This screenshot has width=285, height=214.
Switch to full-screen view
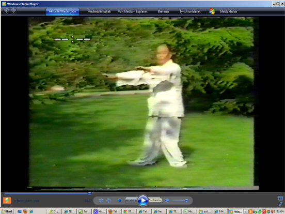pos(280,198)
